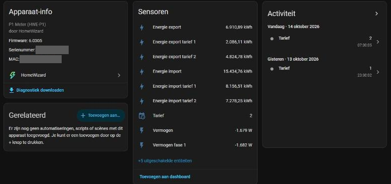
Task: Click the Vandaag 14 oktober 2026 heading
Action: click(x=293, y=27)
